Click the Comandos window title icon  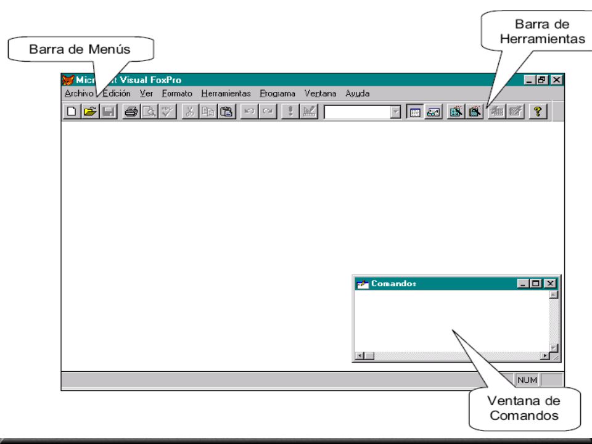point(363,284)
